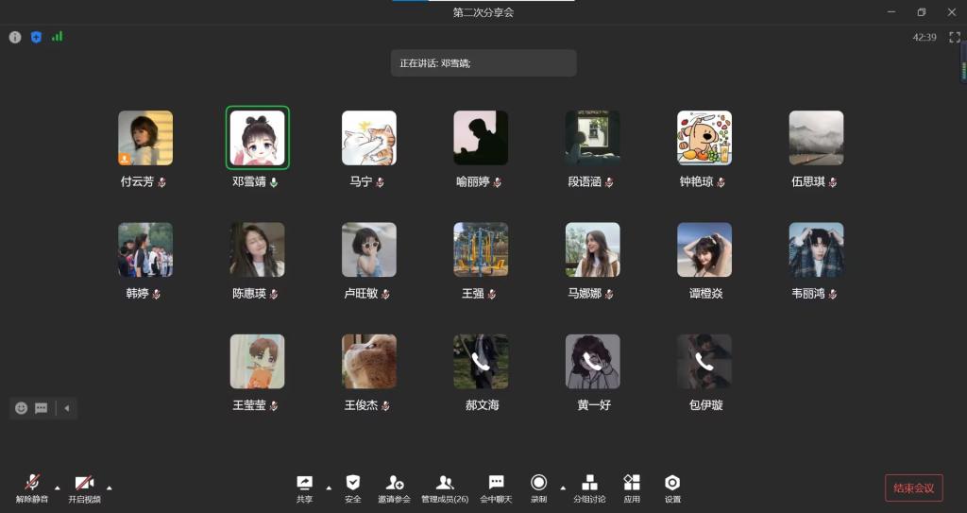Start screen sharing with 共享
Viewport: 967px width, 513px height.
pyautogui.click(x=304, y=483)
